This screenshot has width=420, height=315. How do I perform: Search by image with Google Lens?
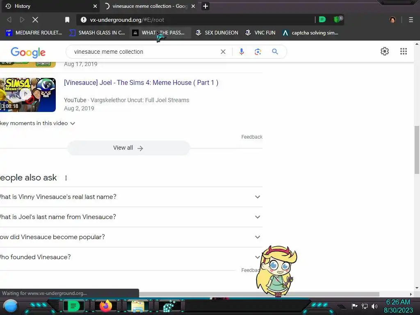pos(258,52)
